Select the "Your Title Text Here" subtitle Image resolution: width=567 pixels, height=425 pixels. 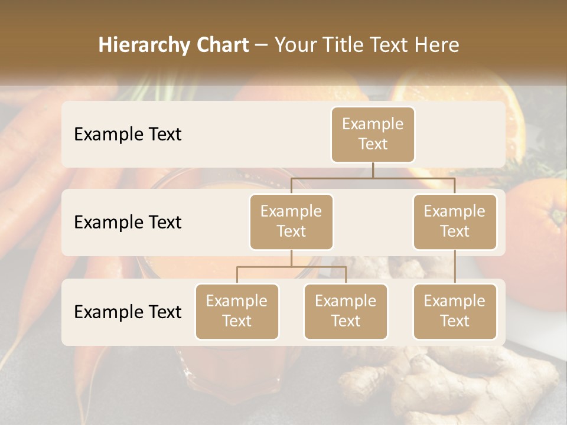[x=367, y=45]
